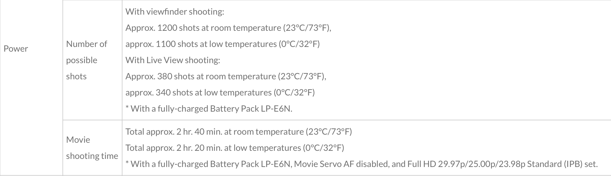Click the Movie Servo AF disabled footnote
This screenshot has width=611, height=176.
pos(361,164)
